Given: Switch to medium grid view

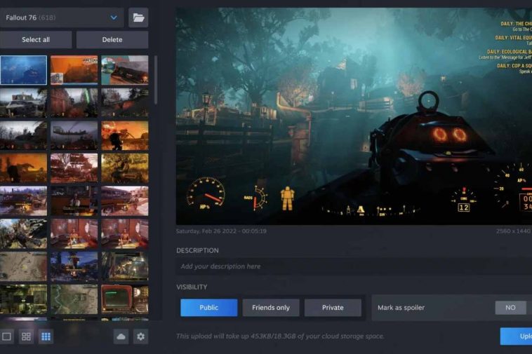Looking at the screenshot, I should [26, 336].
